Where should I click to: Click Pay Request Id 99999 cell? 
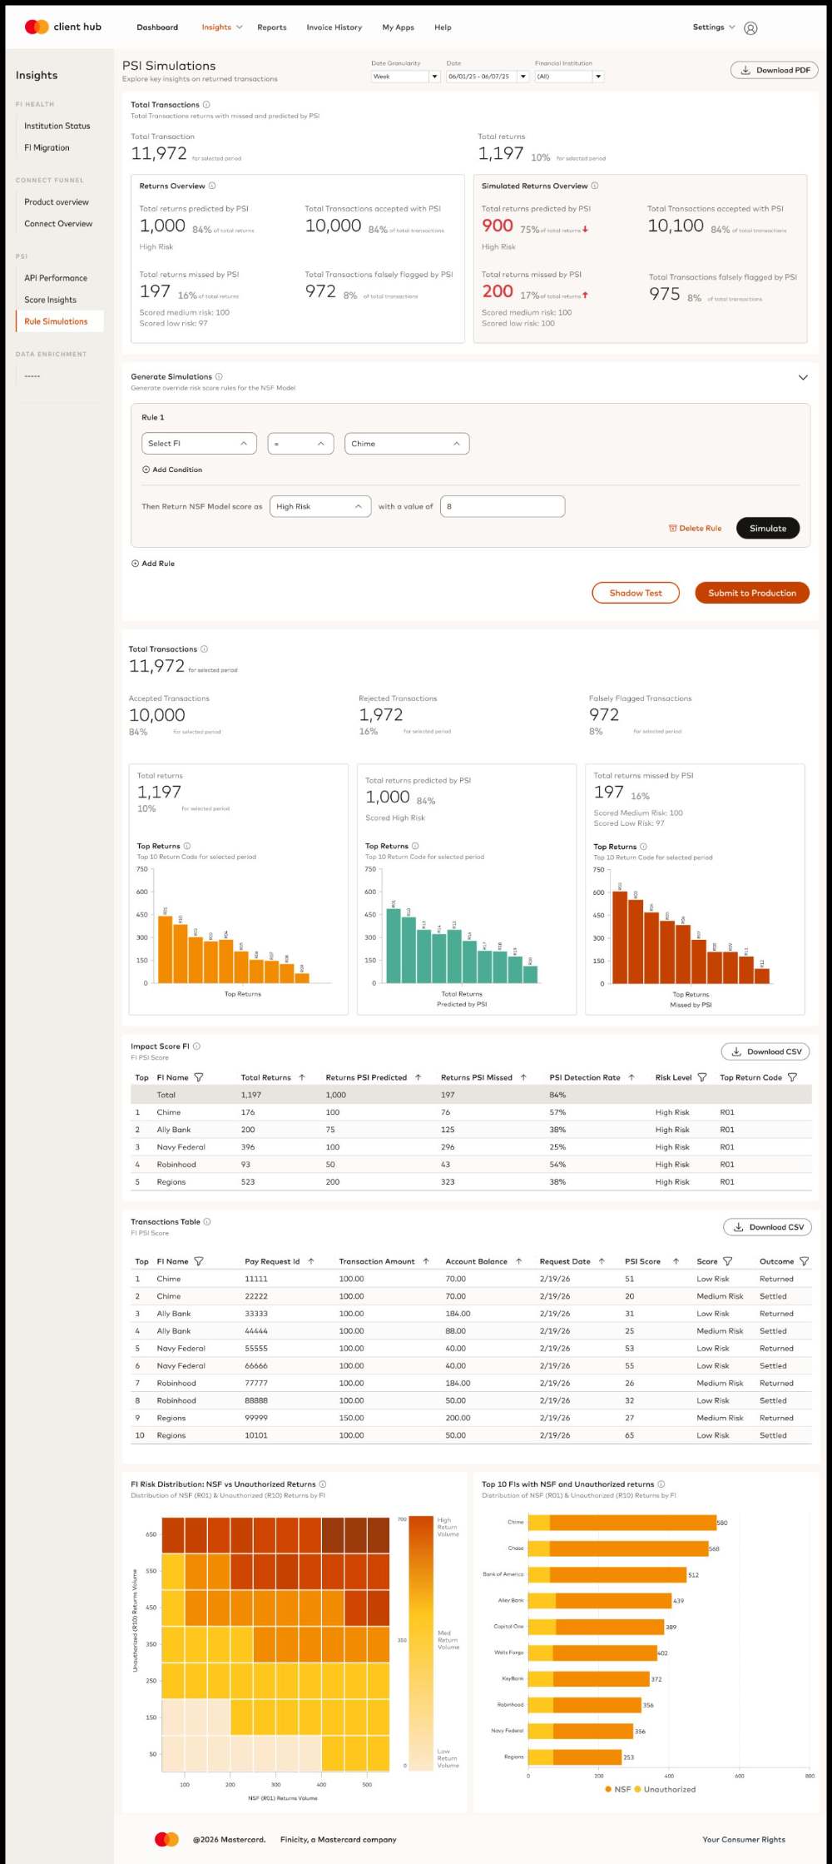(x=256, y=1418)
